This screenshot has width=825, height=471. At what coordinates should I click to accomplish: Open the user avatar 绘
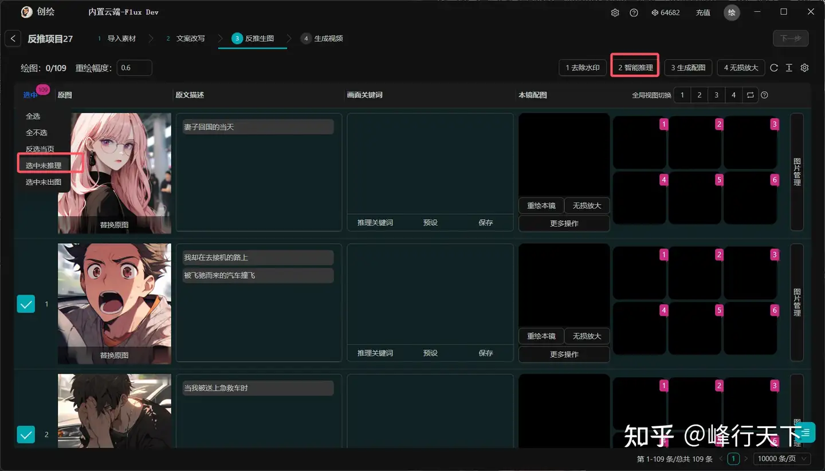[732, 13]
